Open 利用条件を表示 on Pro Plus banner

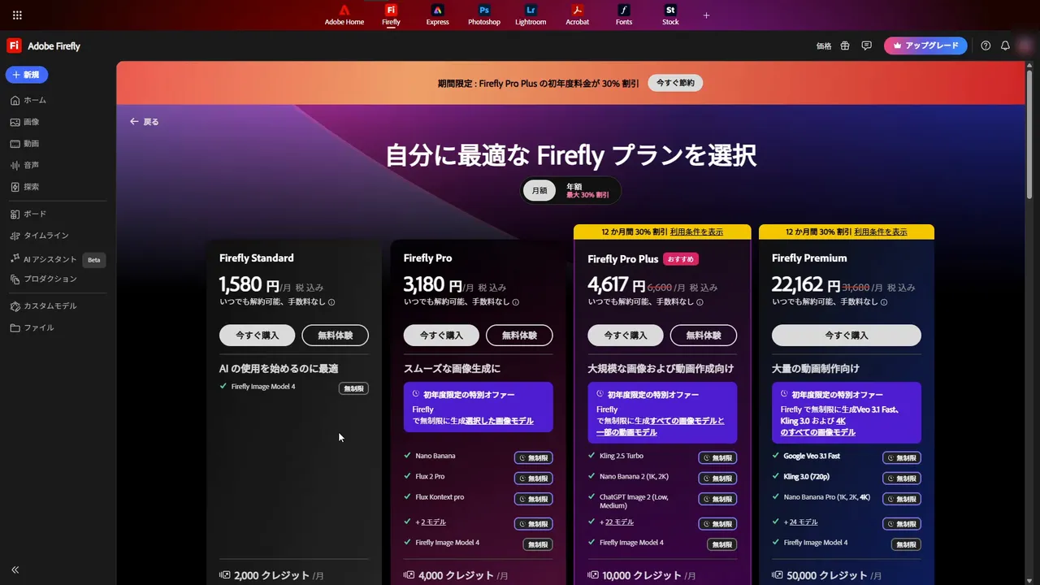click(696, 232)
